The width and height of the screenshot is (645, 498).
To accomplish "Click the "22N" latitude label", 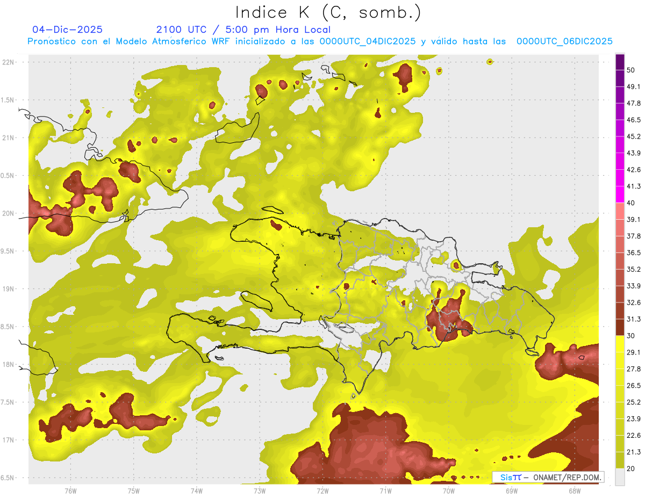I will coord(8,62).
